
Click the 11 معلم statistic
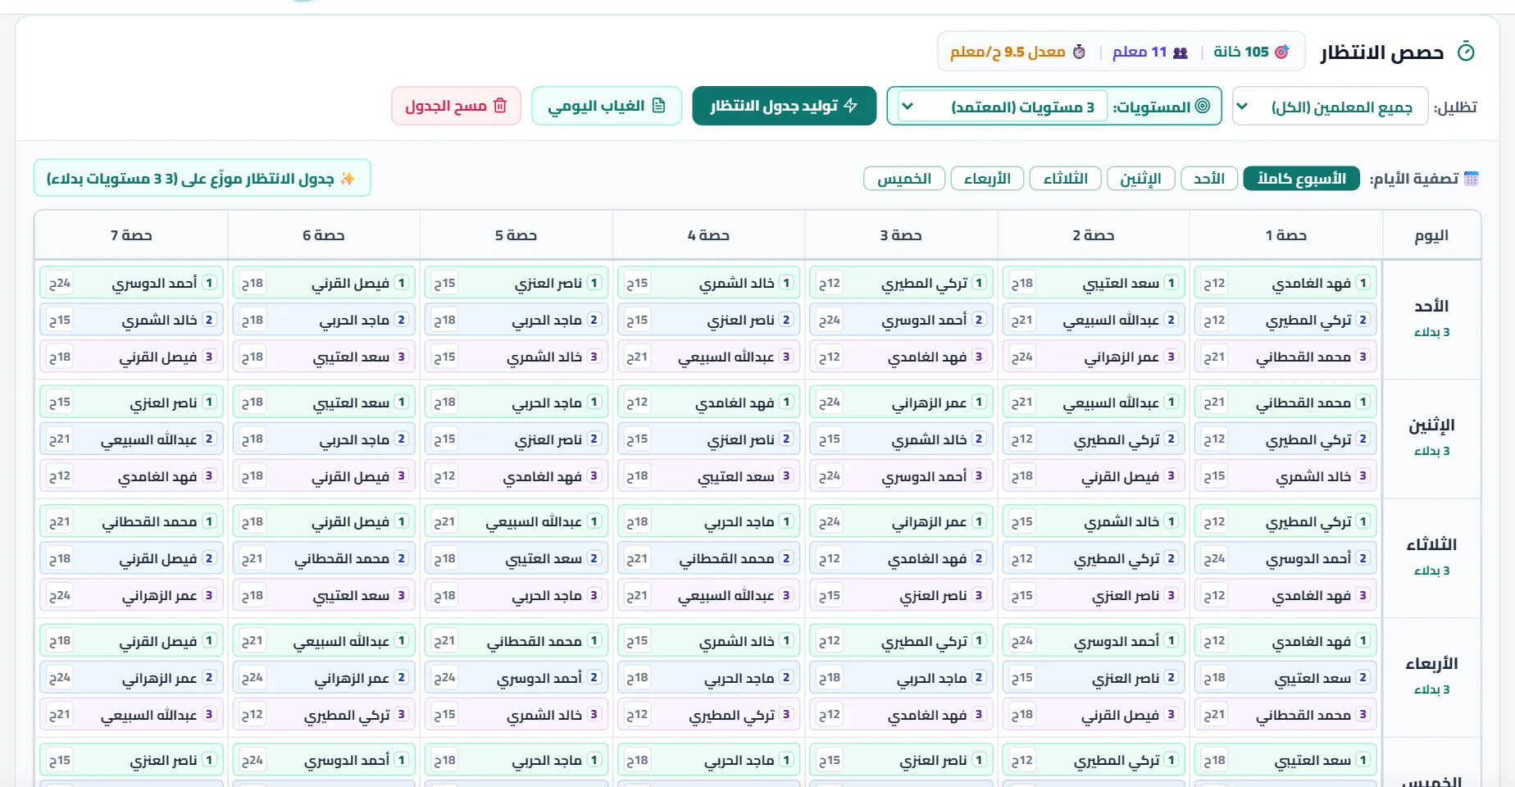pyautogui.click(x=1150, y=52)
